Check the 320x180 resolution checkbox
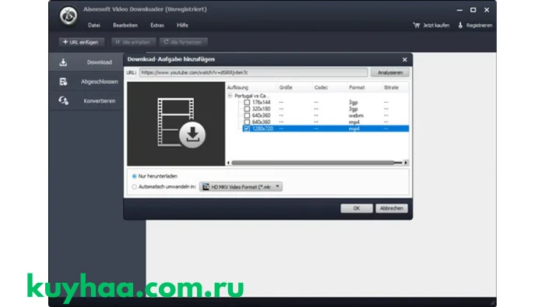The height and width of the screenshot is (307, 545). tap(247, 109)
